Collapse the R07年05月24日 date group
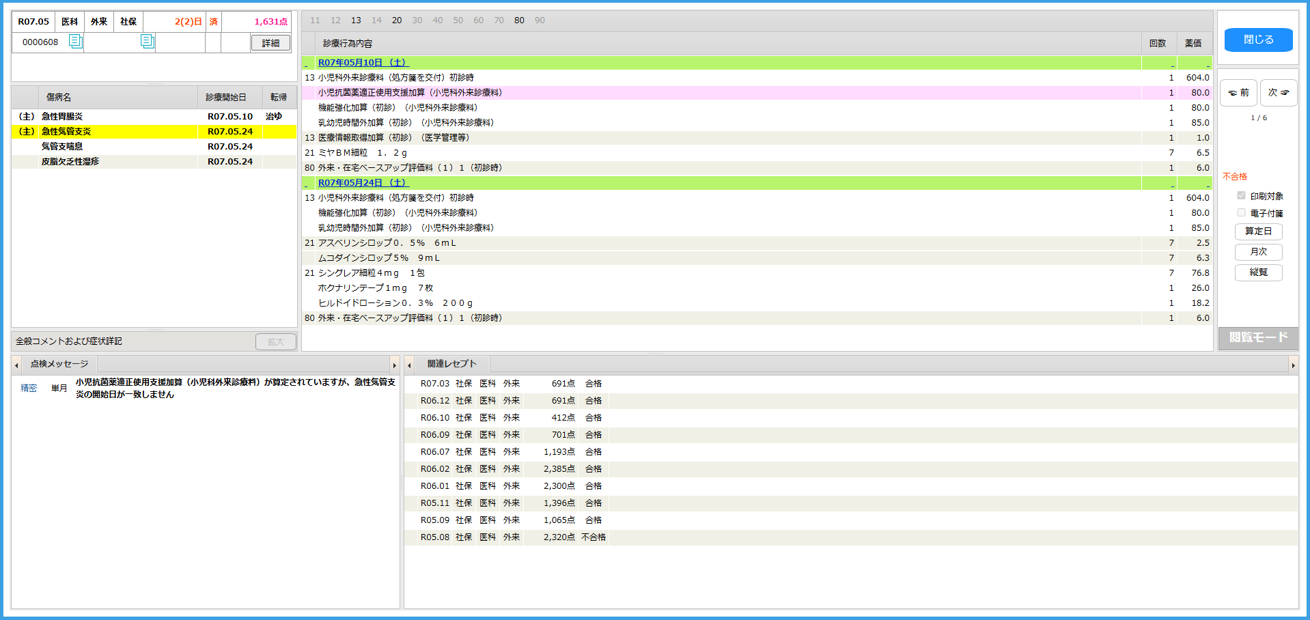This screenshot has width=1310, height=620. (x=306, y=184)
